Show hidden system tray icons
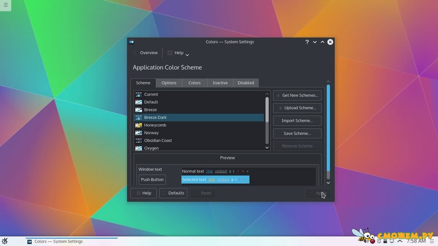Screen dimensions: 438x246 [400, 241]
